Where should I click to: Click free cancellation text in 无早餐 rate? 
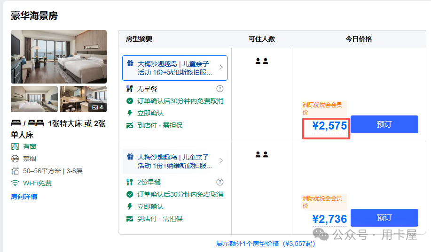coord(180,101)
